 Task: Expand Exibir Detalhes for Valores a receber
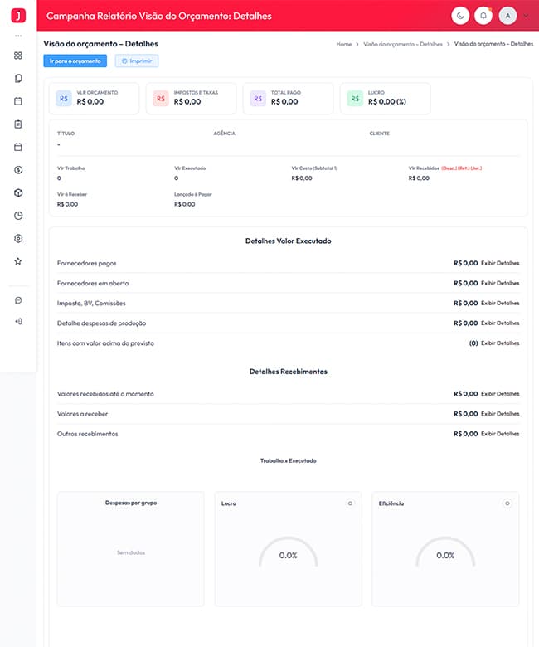pyautogui.click(x=500, y=414)
